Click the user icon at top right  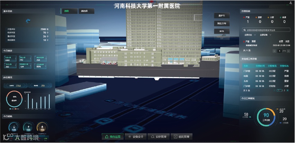point(291,3)
